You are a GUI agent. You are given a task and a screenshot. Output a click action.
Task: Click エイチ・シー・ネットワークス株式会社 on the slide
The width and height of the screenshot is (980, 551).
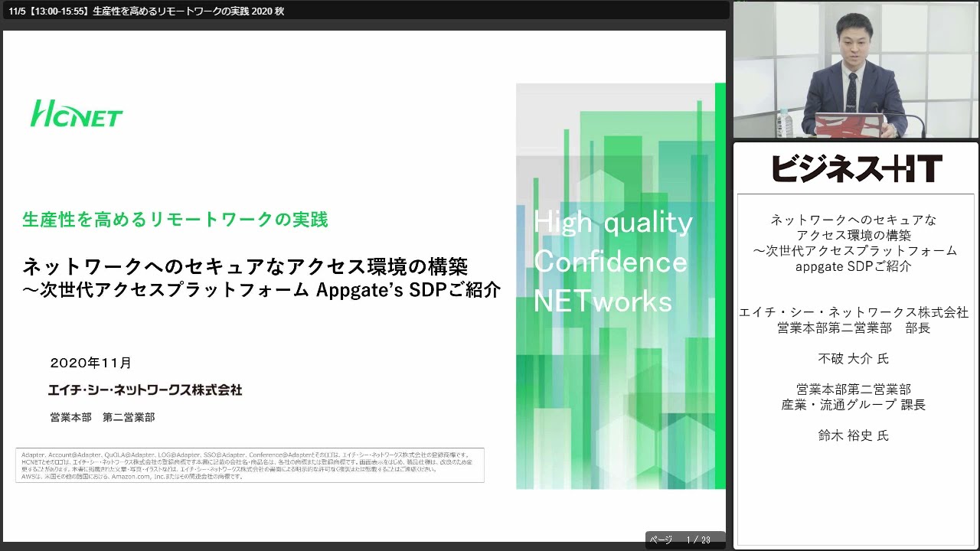point(145,390)
